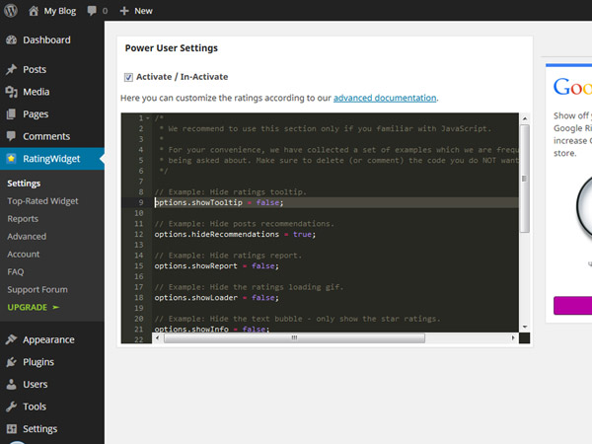Click the purple button in sidebar ad
The width and height of the screenshot is (592, 444).
[x=572, y=306]
